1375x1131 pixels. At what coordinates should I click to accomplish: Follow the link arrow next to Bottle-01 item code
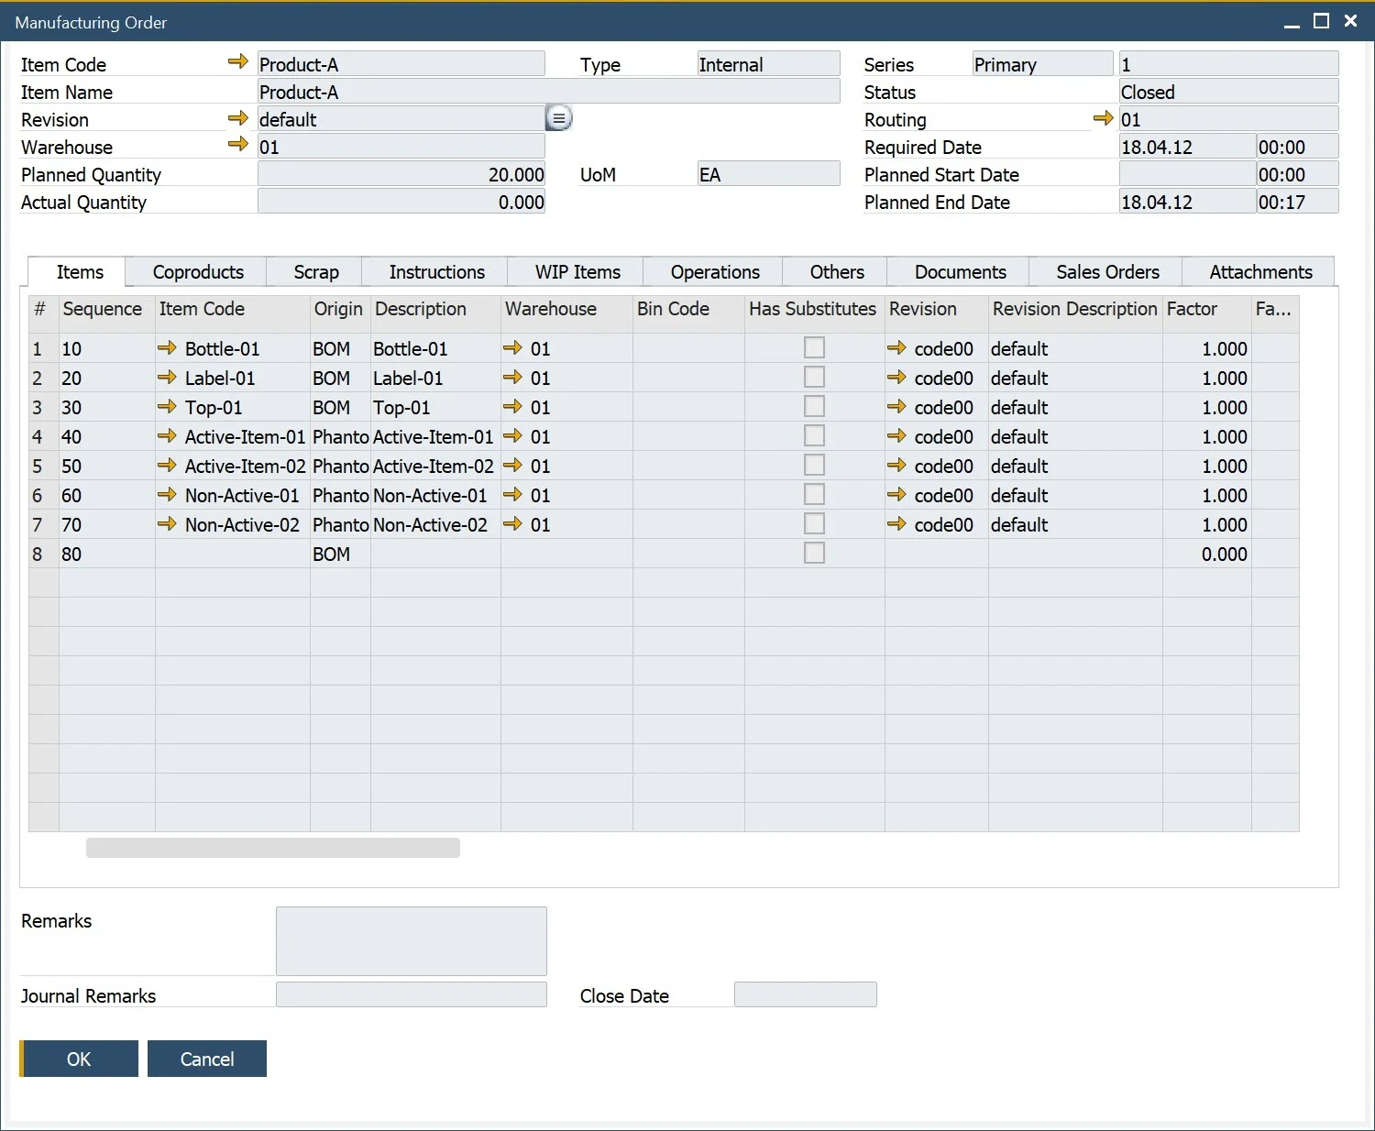(167, 348)
